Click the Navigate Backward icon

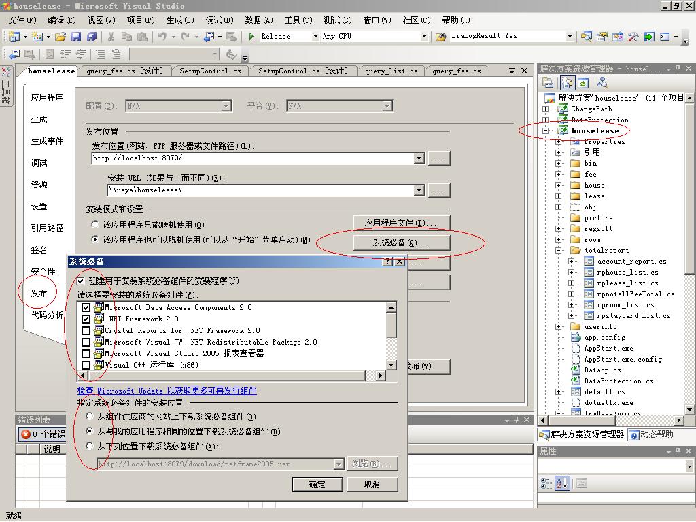tap(209, 37)
